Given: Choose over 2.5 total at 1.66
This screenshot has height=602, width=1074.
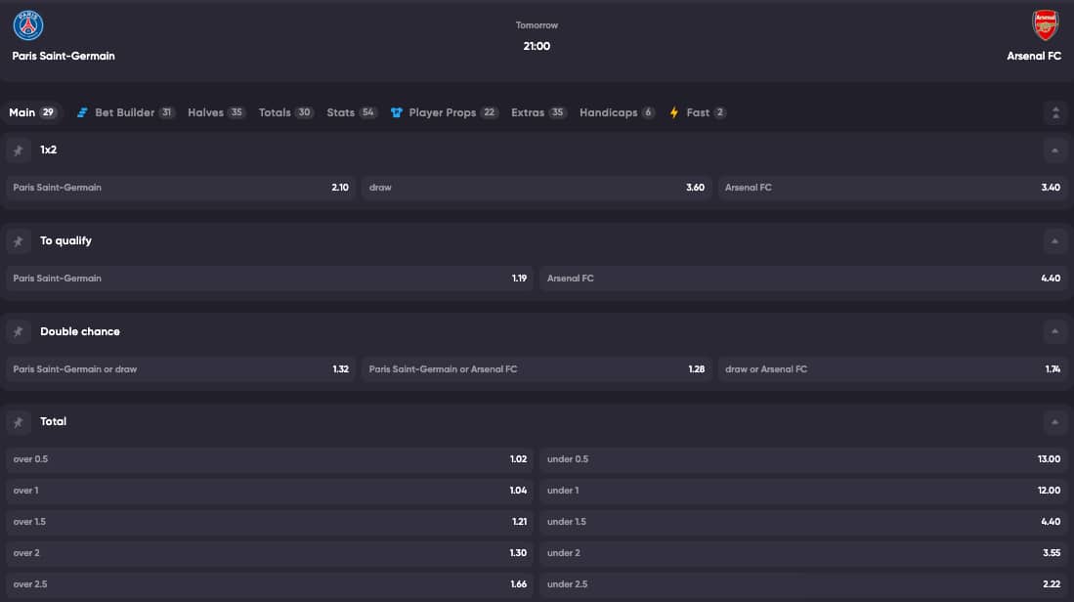Looking at the screenshot, I should pyautogui.click(x=270, y=584).
